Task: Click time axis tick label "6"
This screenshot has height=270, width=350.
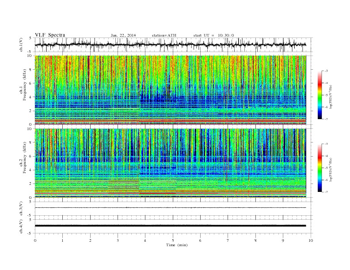Action: tap(200, 240)
